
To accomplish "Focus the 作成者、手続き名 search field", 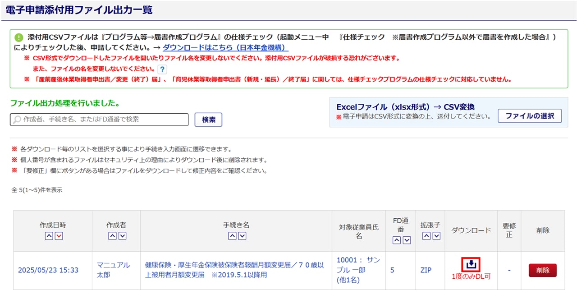I will (99, 120).
